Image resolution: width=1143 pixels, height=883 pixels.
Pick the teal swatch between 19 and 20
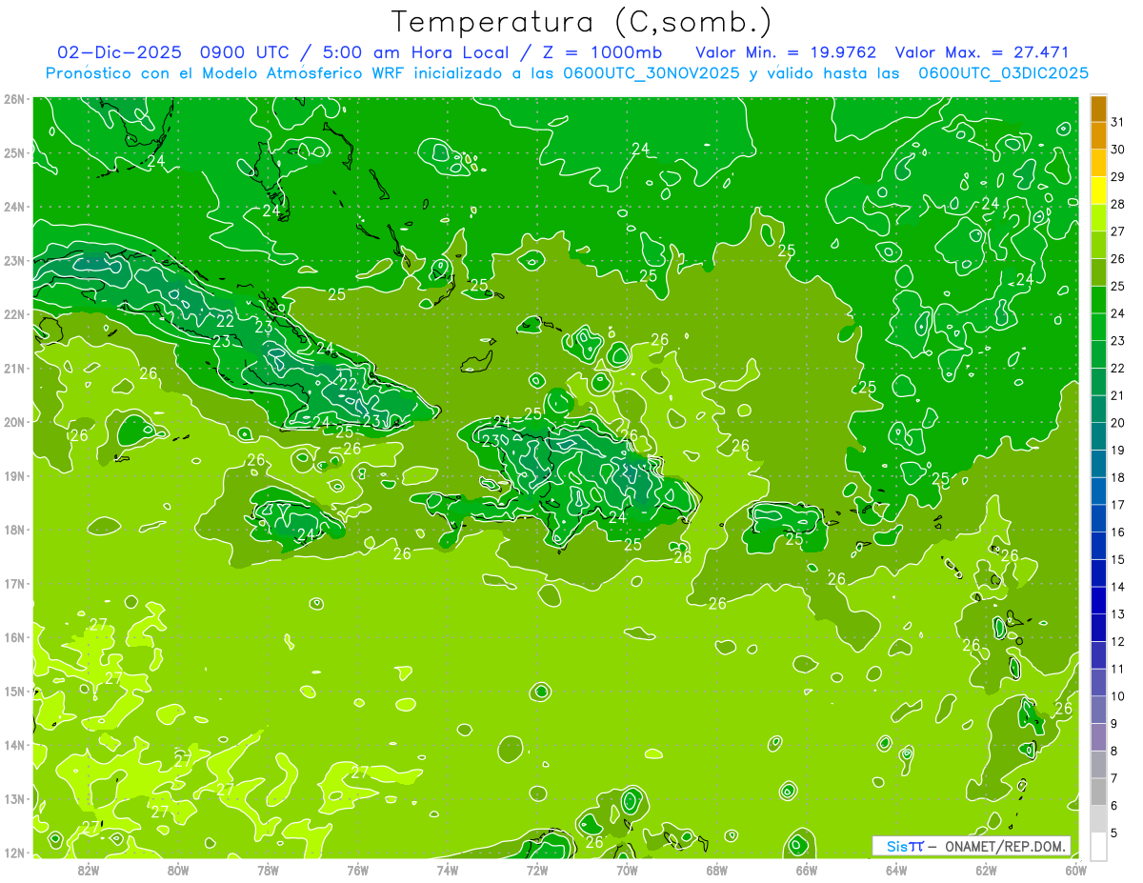[x=1098, y=437]
